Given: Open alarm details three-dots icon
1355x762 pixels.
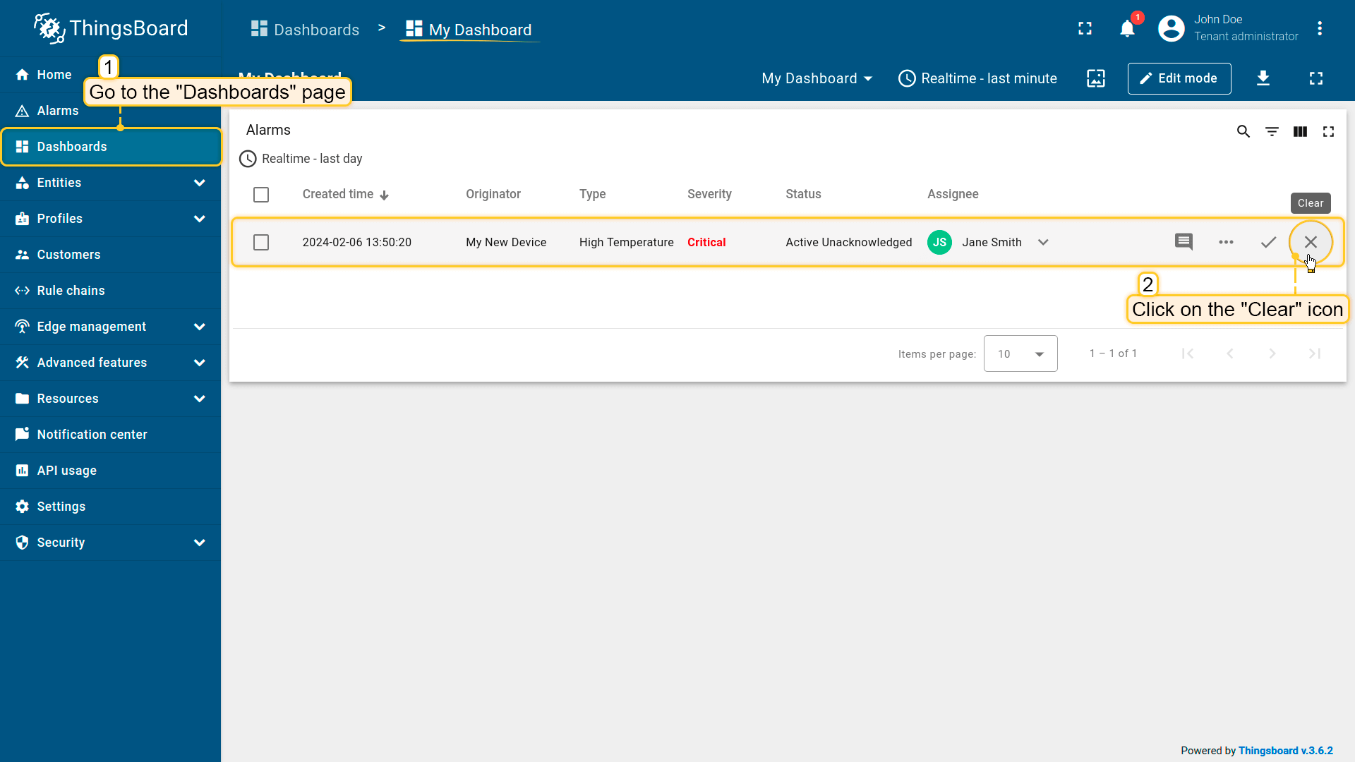Looking at the screenshot, I should 1226,242.
